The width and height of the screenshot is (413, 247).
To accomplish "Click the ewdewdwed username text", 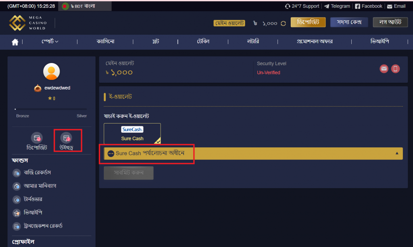I will coord(57,88).
